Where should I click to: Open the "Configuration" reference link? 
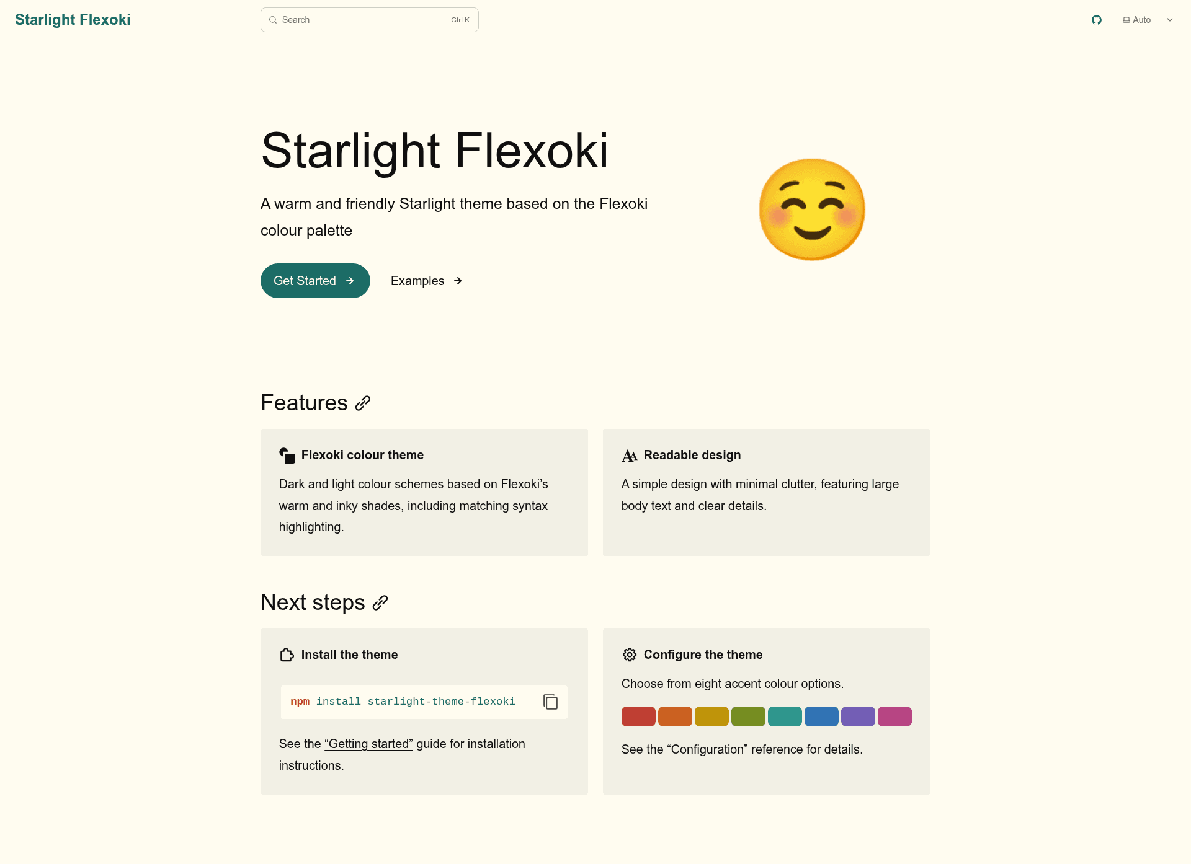point(707,749)
